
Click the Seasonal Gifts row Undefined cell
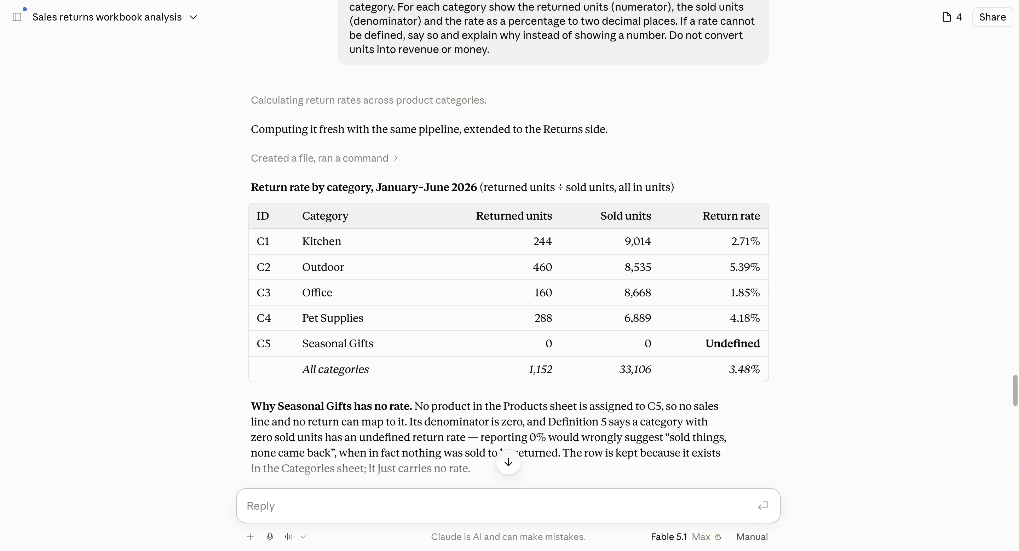click(732, 343)
